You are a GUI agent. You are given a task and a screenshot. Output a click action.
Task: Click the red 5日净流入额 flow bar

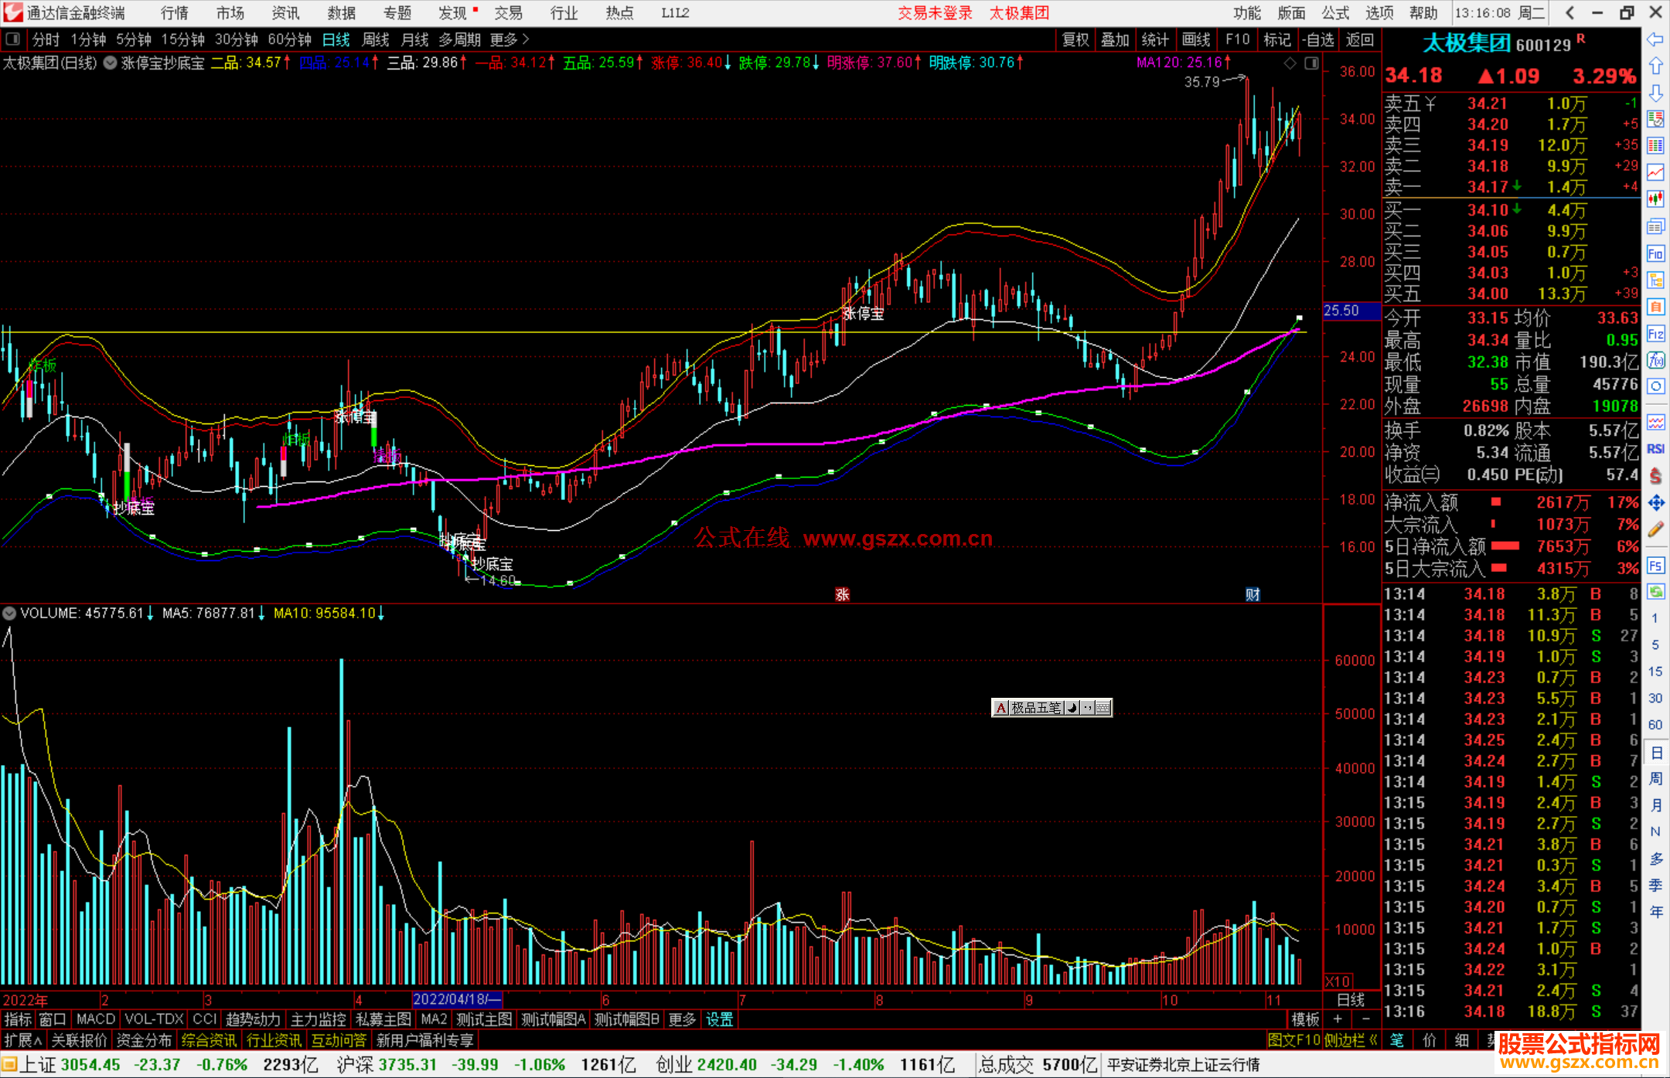click(x=1505, y=546)
